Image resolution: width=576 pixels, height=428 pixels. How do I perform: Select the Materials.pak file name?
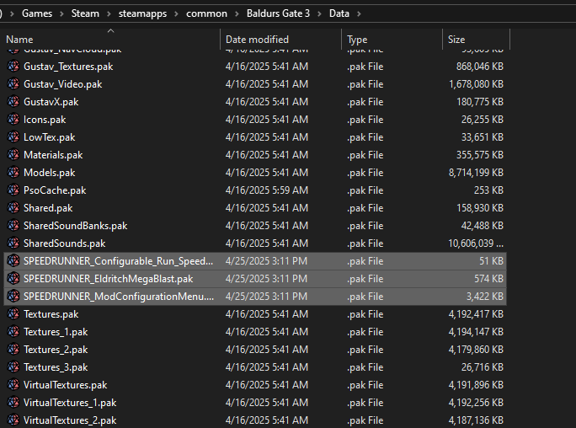(53, 155)
